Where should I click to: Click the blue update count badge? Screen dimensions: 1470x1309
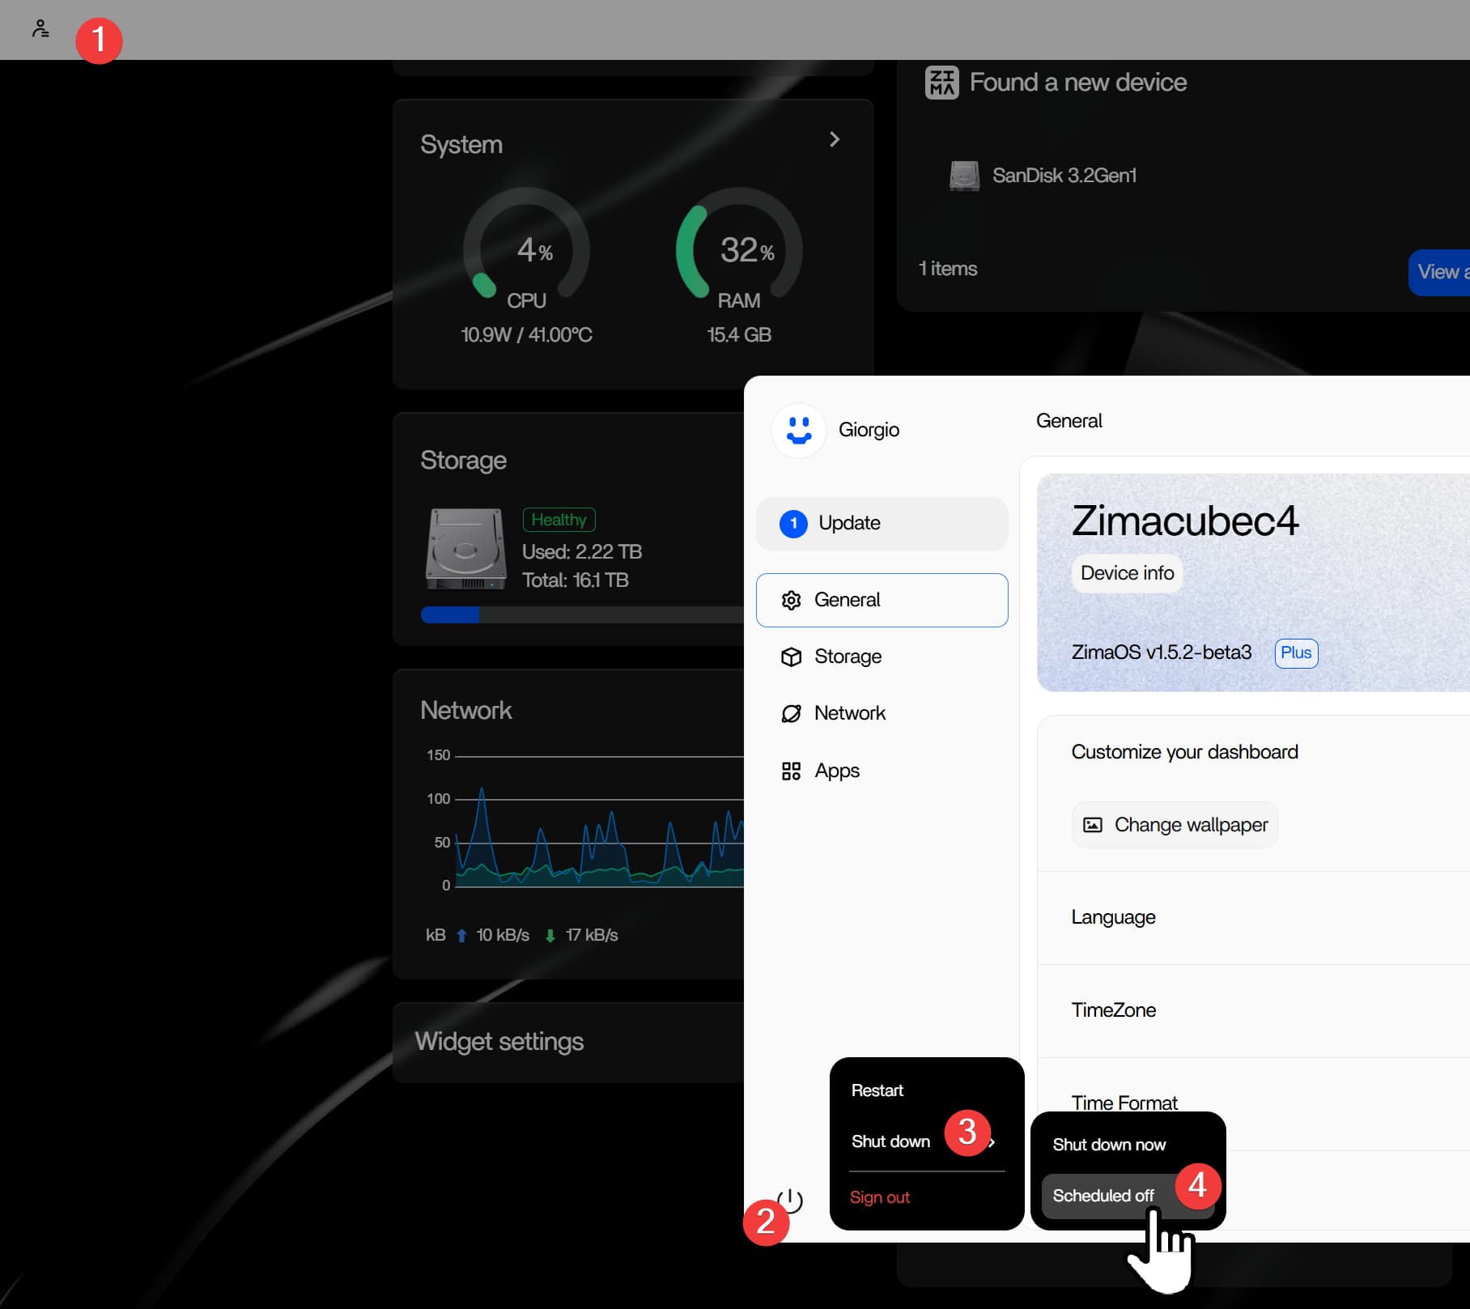point(793,524)
